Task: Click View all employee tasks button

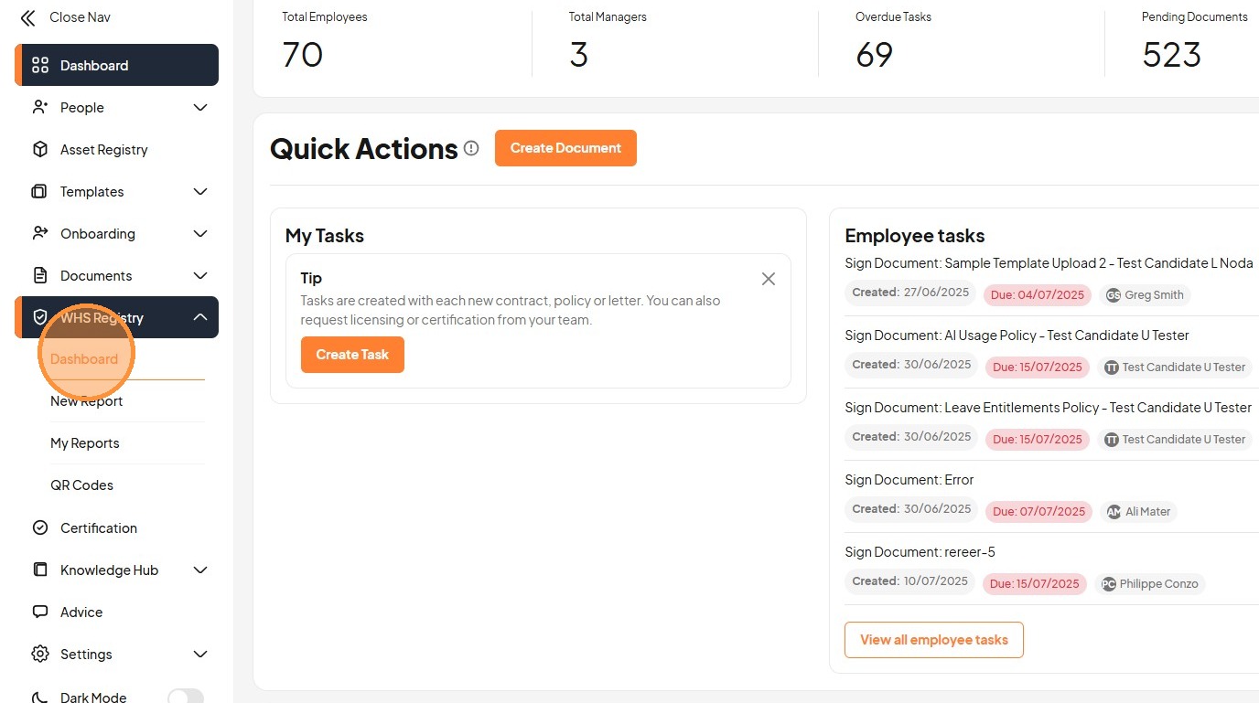Action: pyautogui.click(x=933, y=640)
